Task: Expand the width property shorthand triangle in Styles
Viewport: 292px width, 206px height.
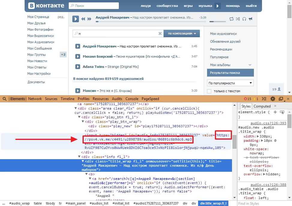Action: tap(258, 136)
